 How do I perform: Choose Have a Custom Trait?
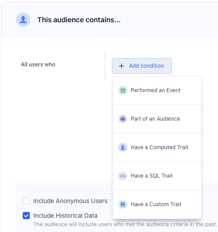[157, 204]
